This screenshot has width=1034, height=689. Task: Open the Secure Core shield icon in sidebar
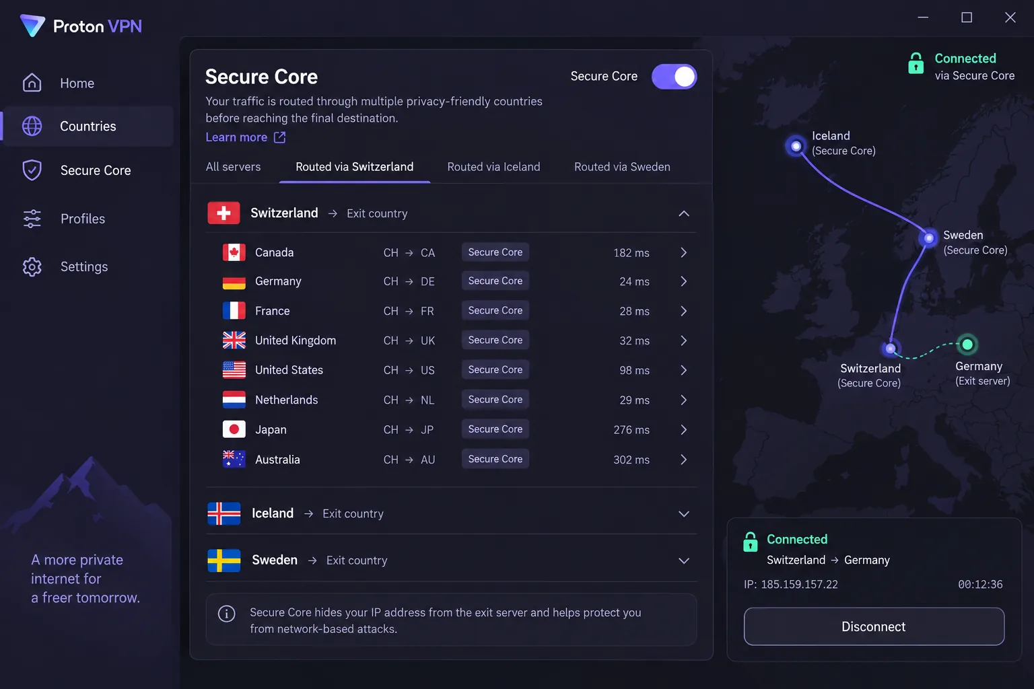point(32,170)
